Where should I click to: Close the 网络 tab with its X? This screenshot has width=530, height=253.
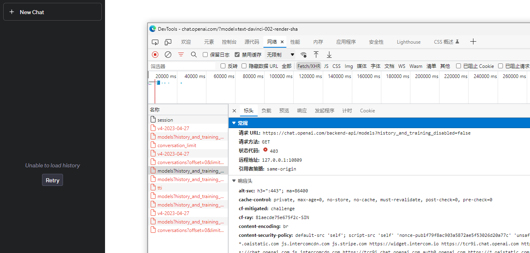coord(282,42)
